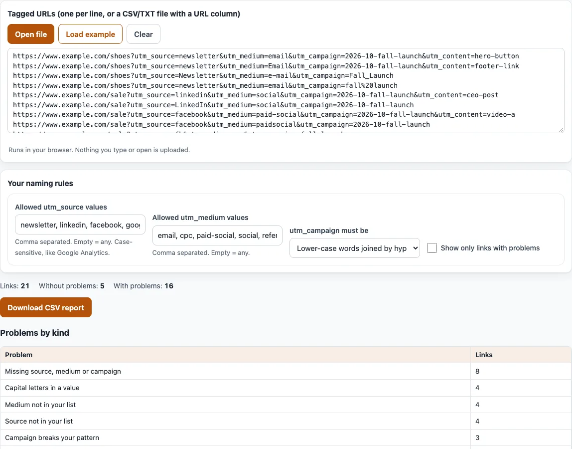The image size is (572, 449).
Task: Focus the Allowed utm_medium values field
Action: click(217, 235)
